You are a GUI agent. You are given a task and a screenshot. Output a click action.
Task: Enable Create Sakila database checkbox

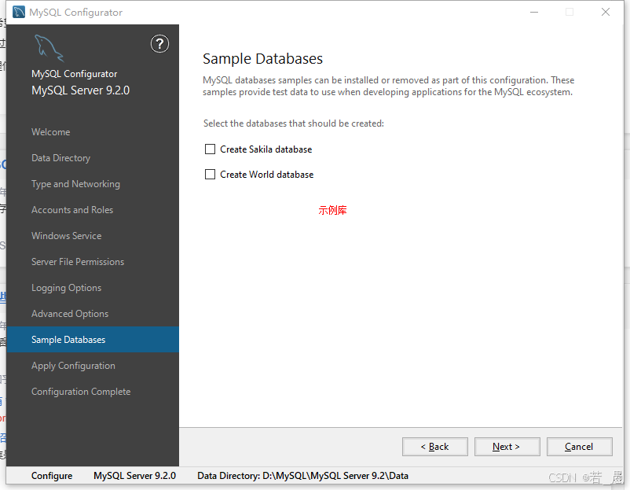(x=211, y=149)
